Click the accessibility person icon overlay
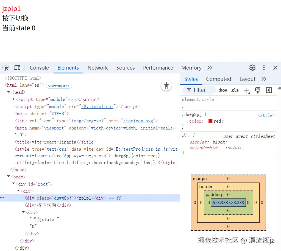The image size is (281, 251). [x=166, y=85]
